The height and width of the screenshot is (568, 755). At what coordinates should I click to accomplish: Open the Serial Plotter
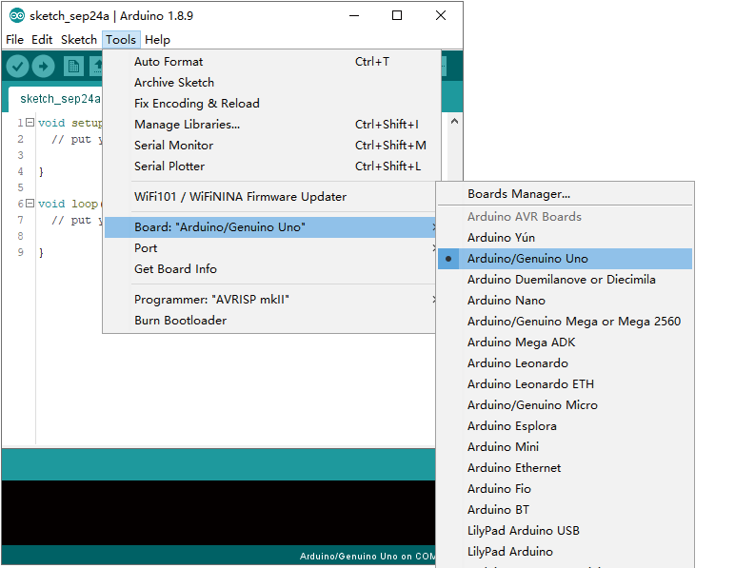[x=271, y=166]
